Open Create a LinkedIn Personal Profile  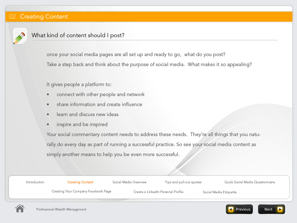click(x=158, y=192)
